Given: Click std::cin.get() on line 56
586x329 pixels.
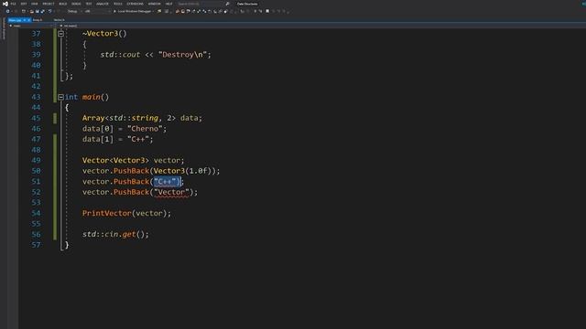Looking at the screenshot, I should coord(115,234).
